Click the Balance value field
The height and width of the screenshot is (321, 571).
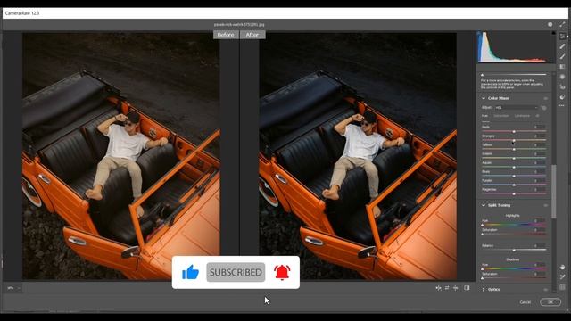(x=539, y=246)
